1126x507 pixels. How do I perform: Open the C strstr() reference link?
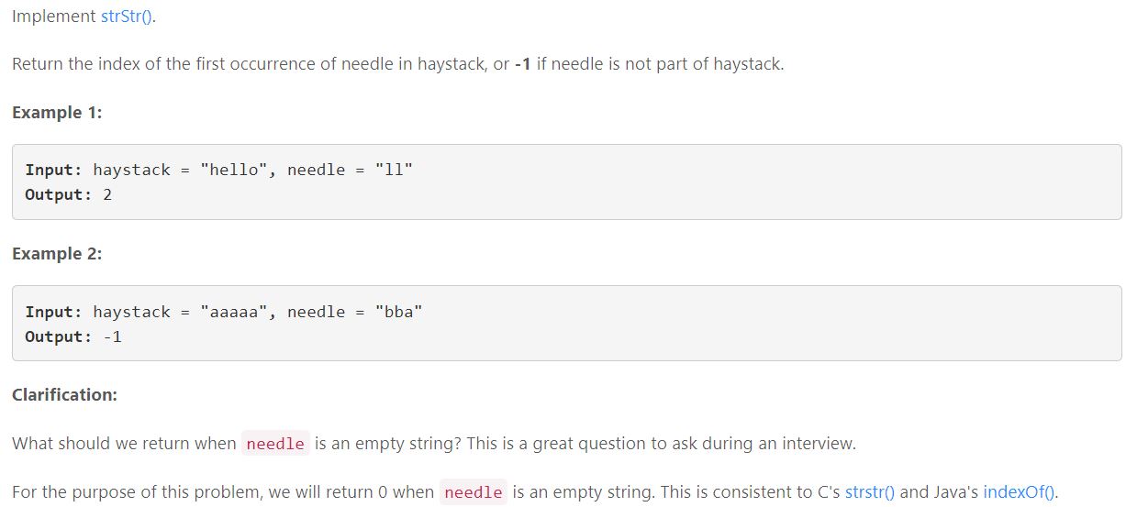click(x=870, y=491)
